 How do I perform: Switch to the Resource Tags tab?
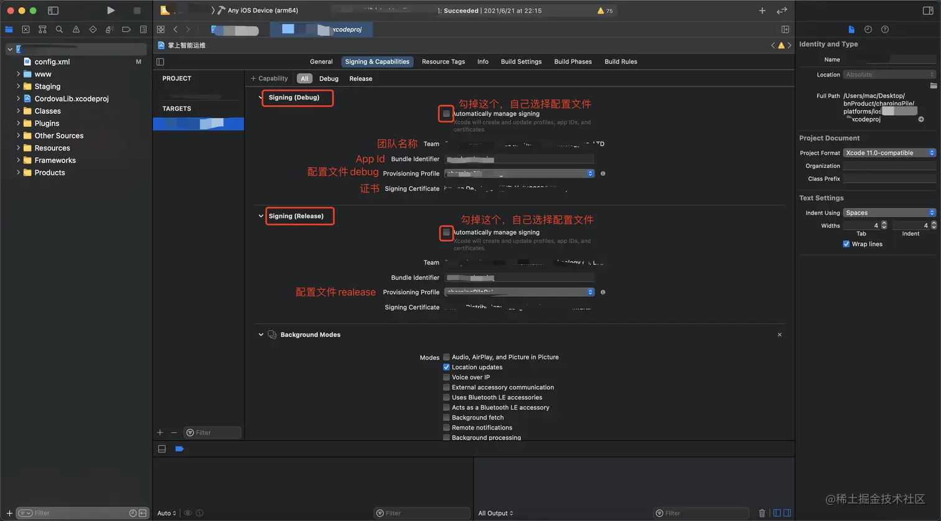click(443, 62)
